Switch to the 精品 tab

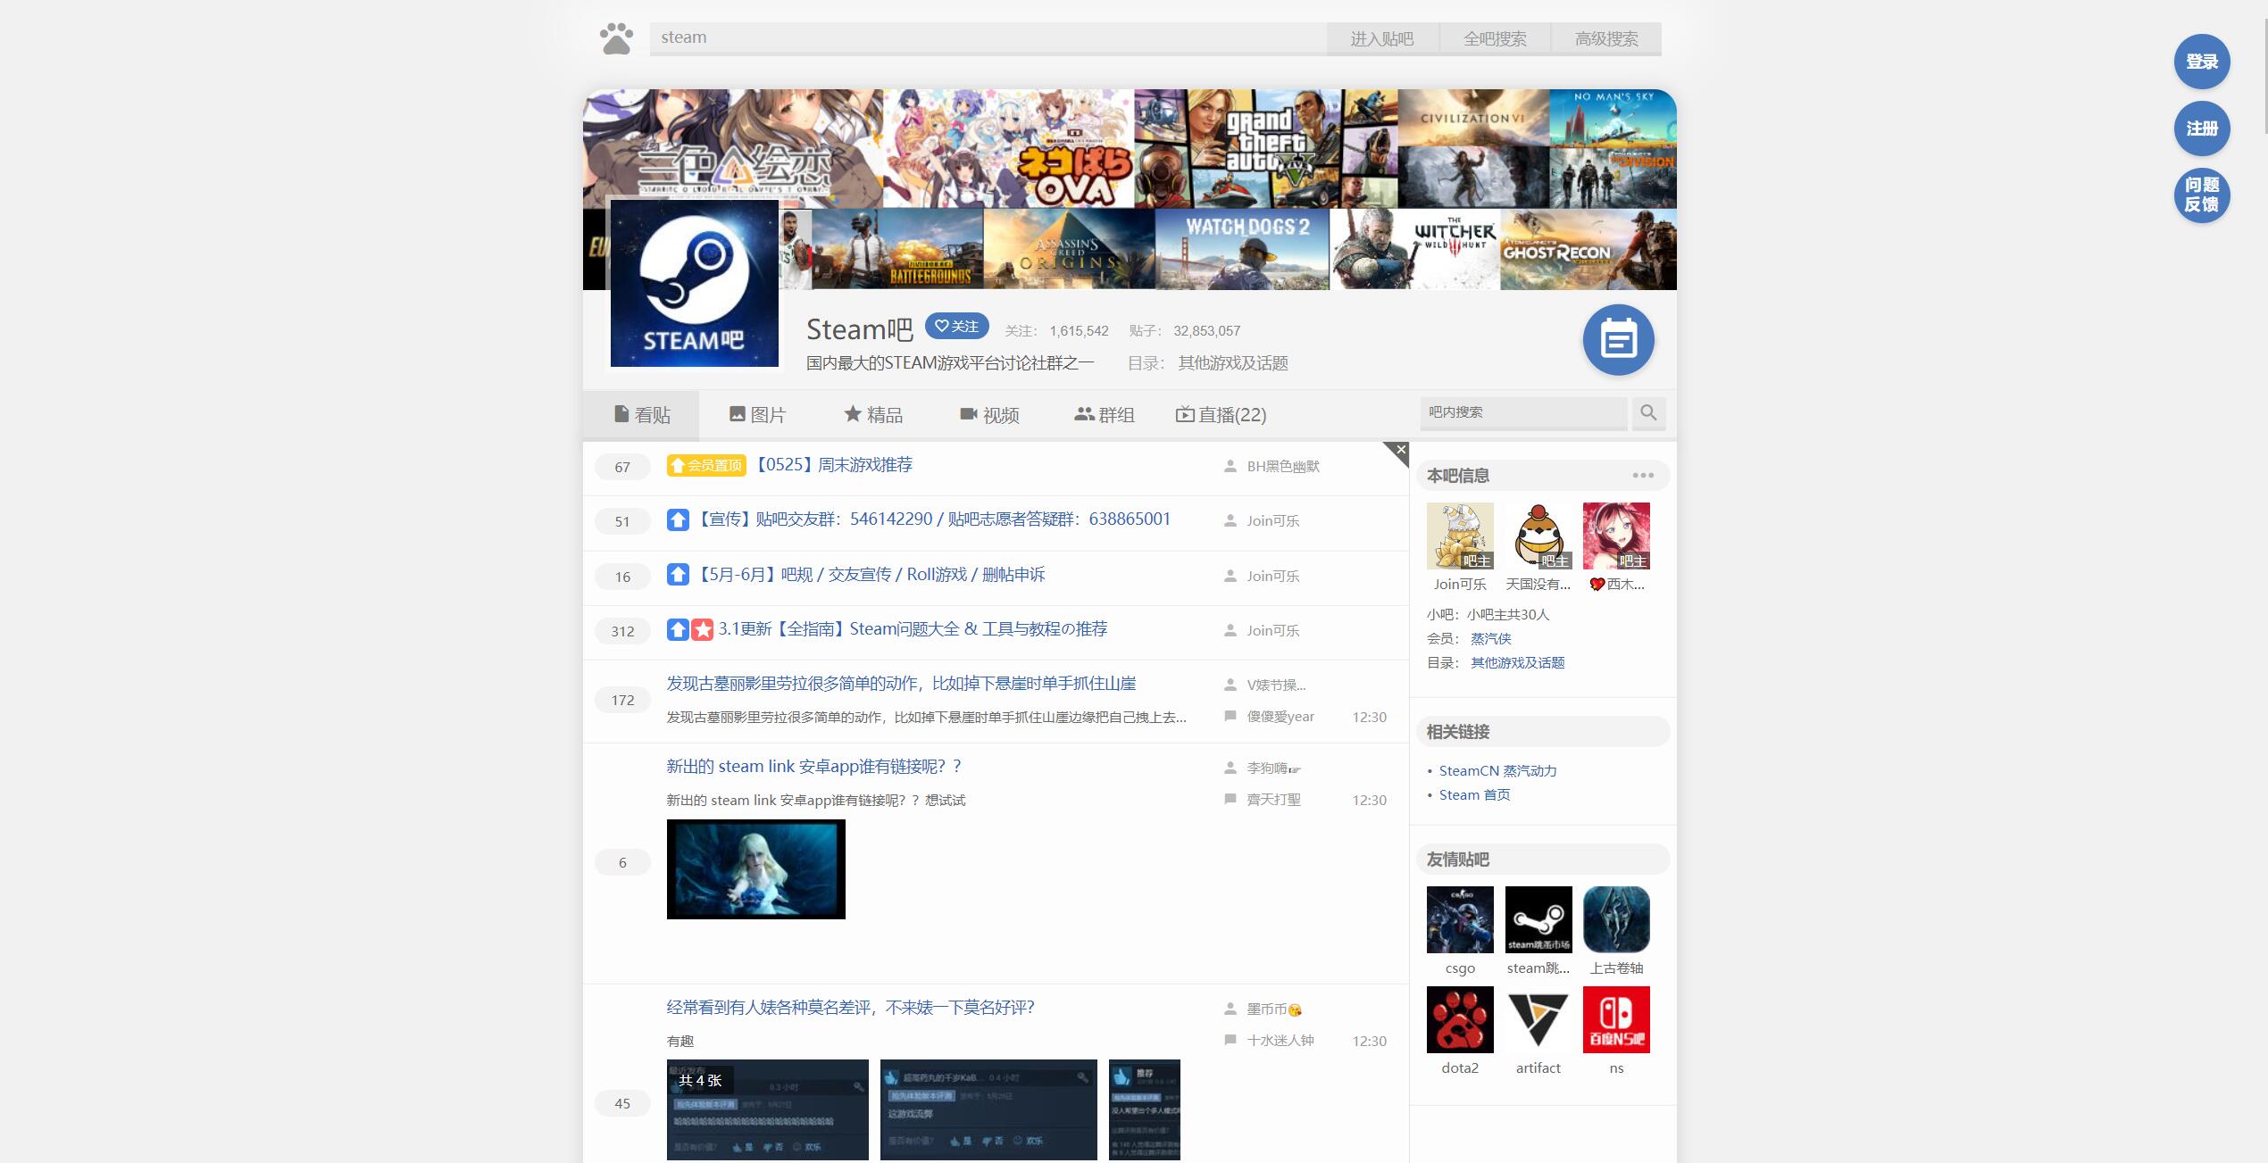point(873,415)
